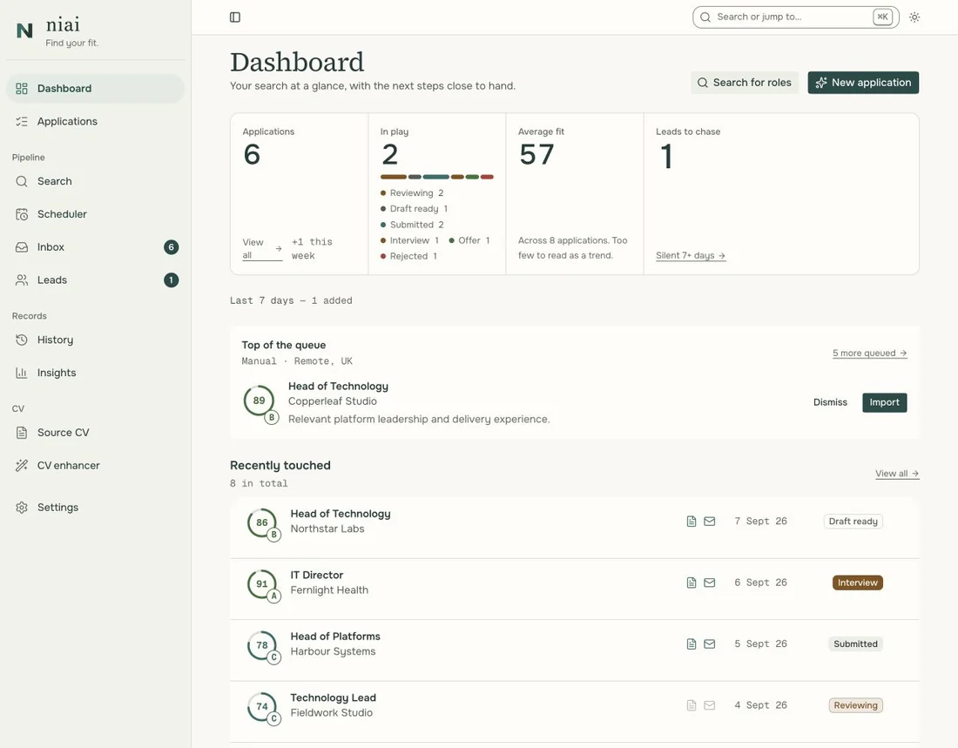Click the In play status progress bar
Image resolution: width=958 pixels, height=748 pixels.
click(x=437, y=178)
